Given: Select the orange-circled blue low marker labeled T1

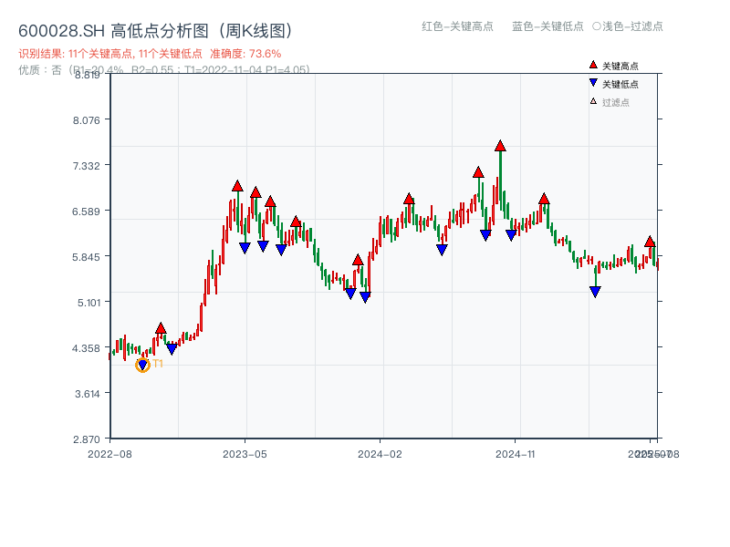Looking at the screenshot, I should pyautogui.click(x=142, y=366).
